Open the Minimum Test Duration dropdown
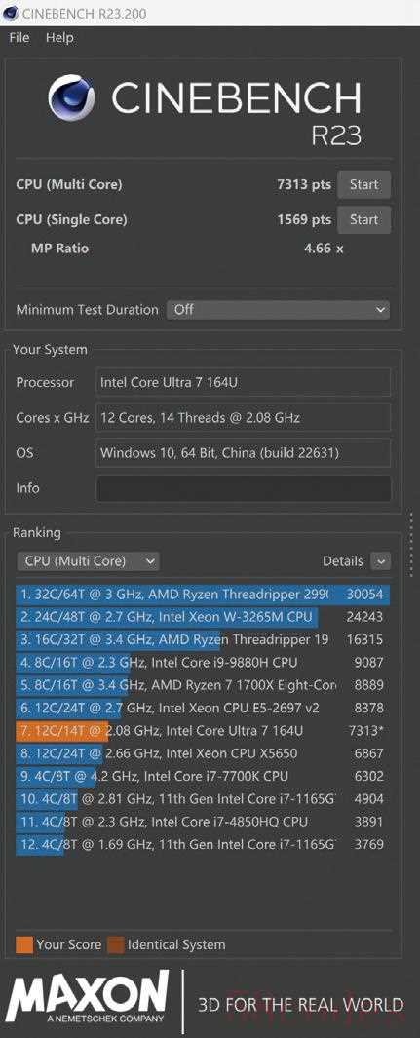This screenshot has width=420, height=1038. [x=278, y=309]
